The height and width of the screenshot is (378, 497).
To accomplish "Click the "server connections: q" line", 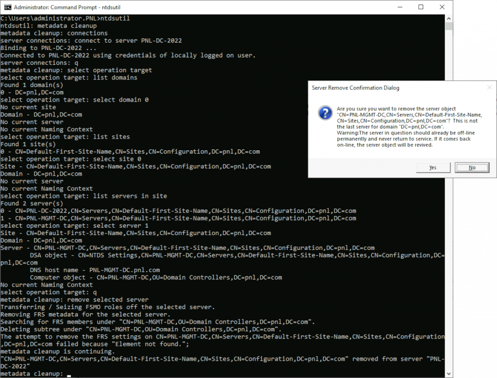I will point(39,63).
